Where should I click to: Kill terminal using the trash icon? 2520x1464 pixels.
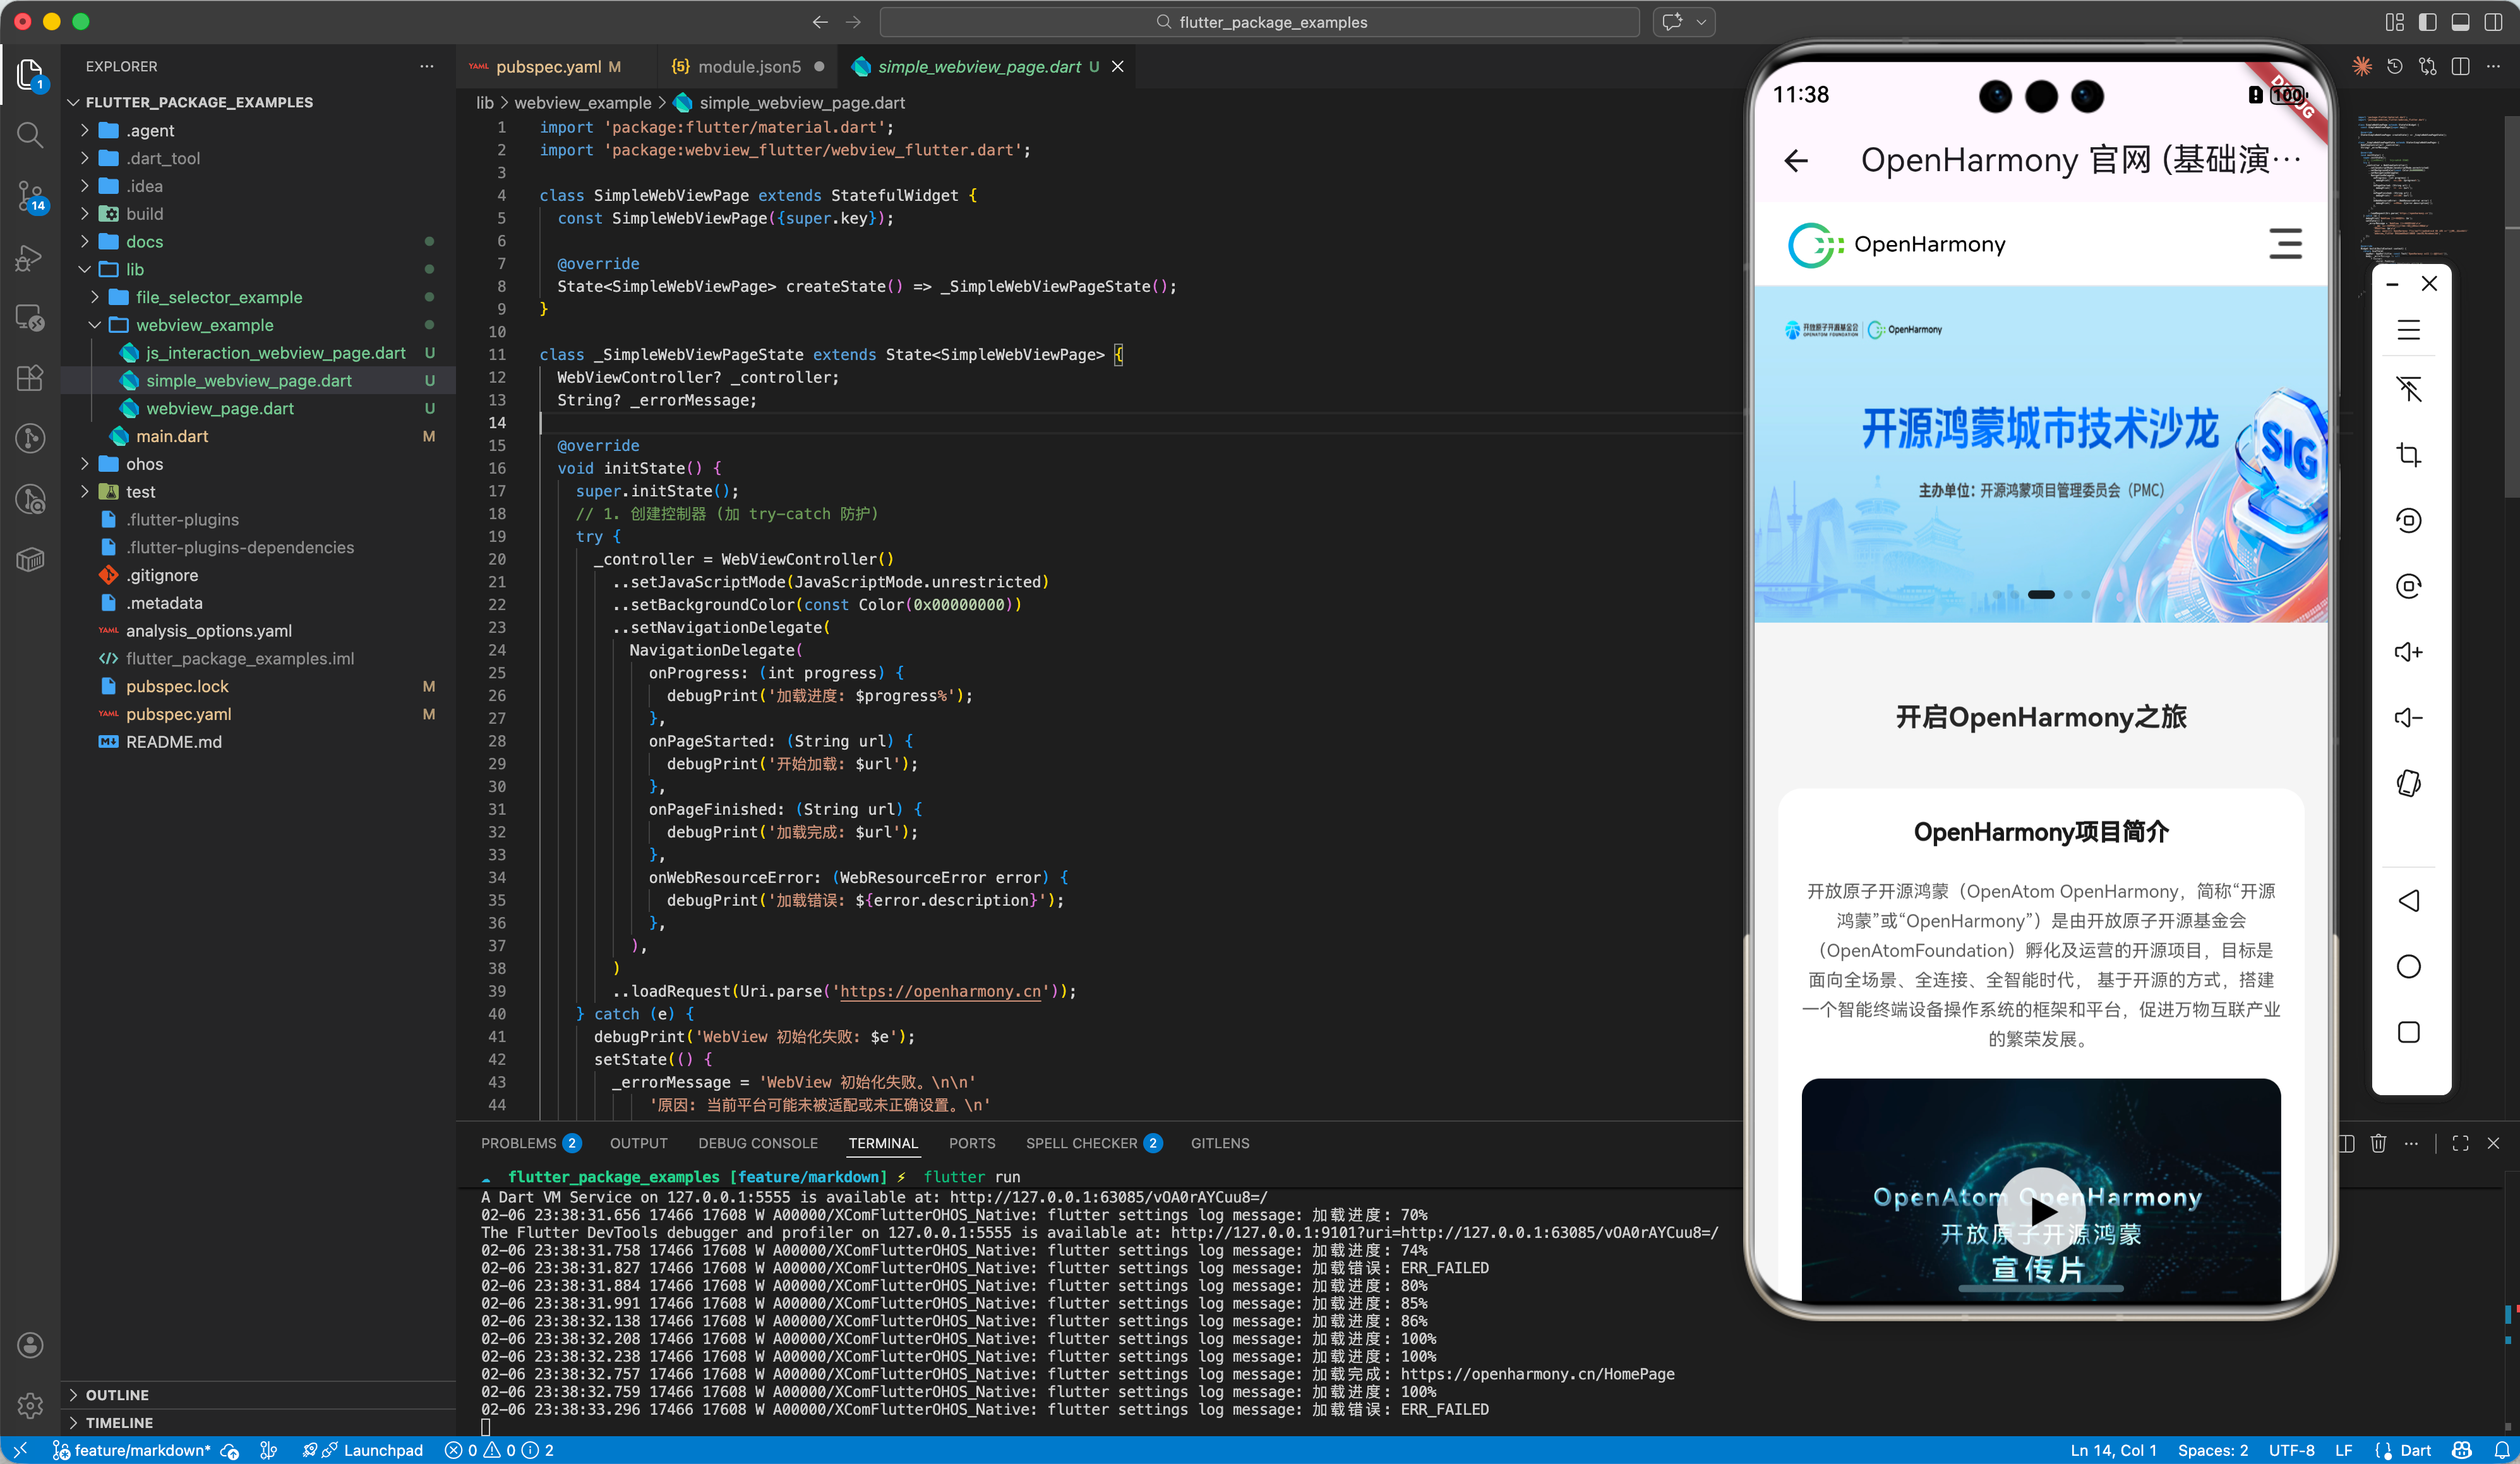(x=2378, y=1143)
